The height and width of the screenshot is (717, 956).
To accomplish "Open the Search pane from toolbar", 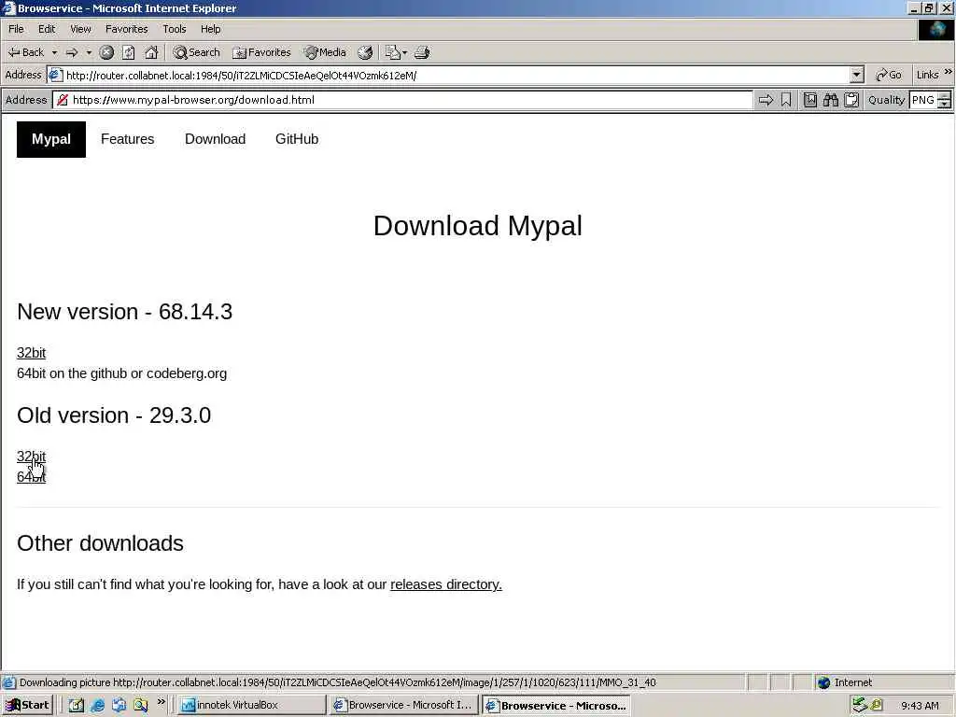I will [196, 52].
